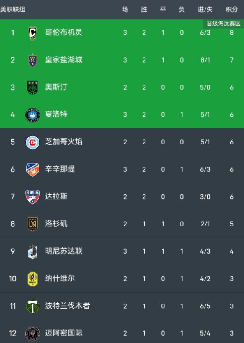Click the Charlotte FC round badge
This screenshot has width=244, height=343.
point(33,115)
